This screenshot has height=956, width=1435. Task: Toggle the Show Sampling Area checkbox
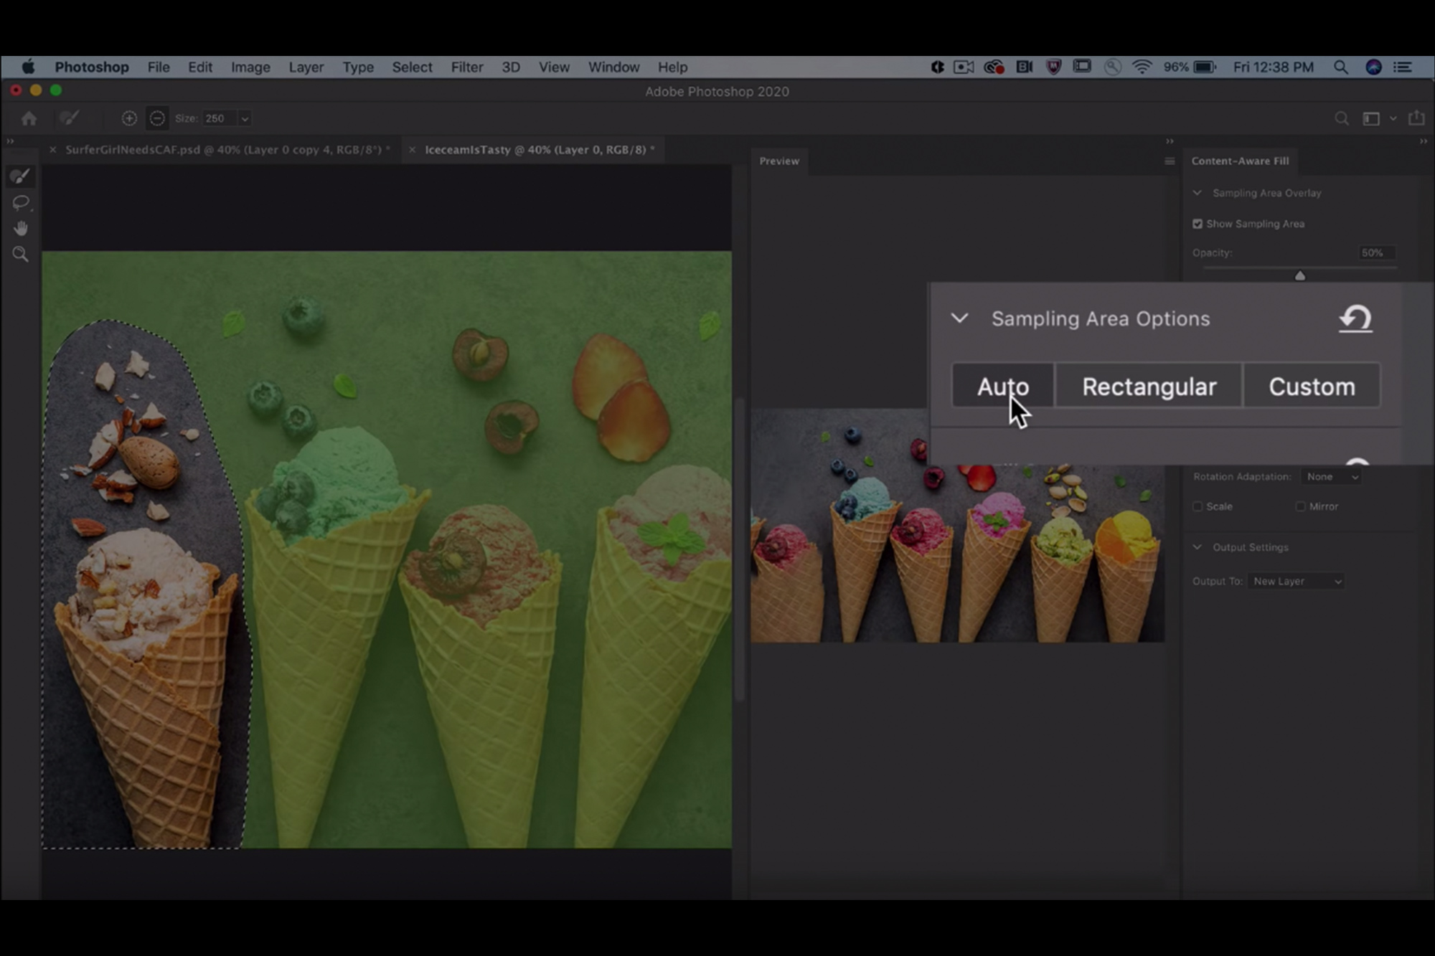coord(1197,224)
